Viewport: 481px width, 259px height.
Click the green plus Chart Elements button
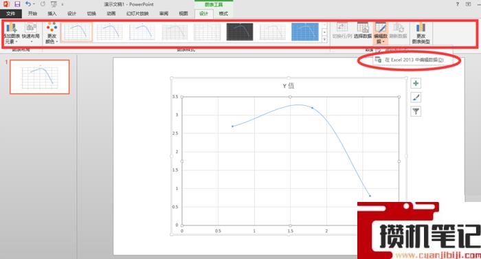[416, 83]
